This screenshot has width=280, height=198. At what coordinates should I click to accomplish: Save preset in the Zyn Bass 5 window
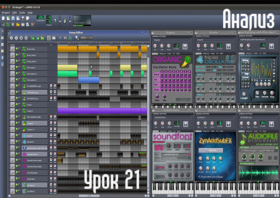pyautogui.click(x=228, y=124)
